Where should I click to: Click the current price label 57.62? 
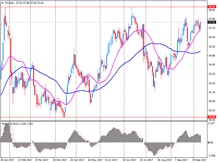(x=212, y=22)
